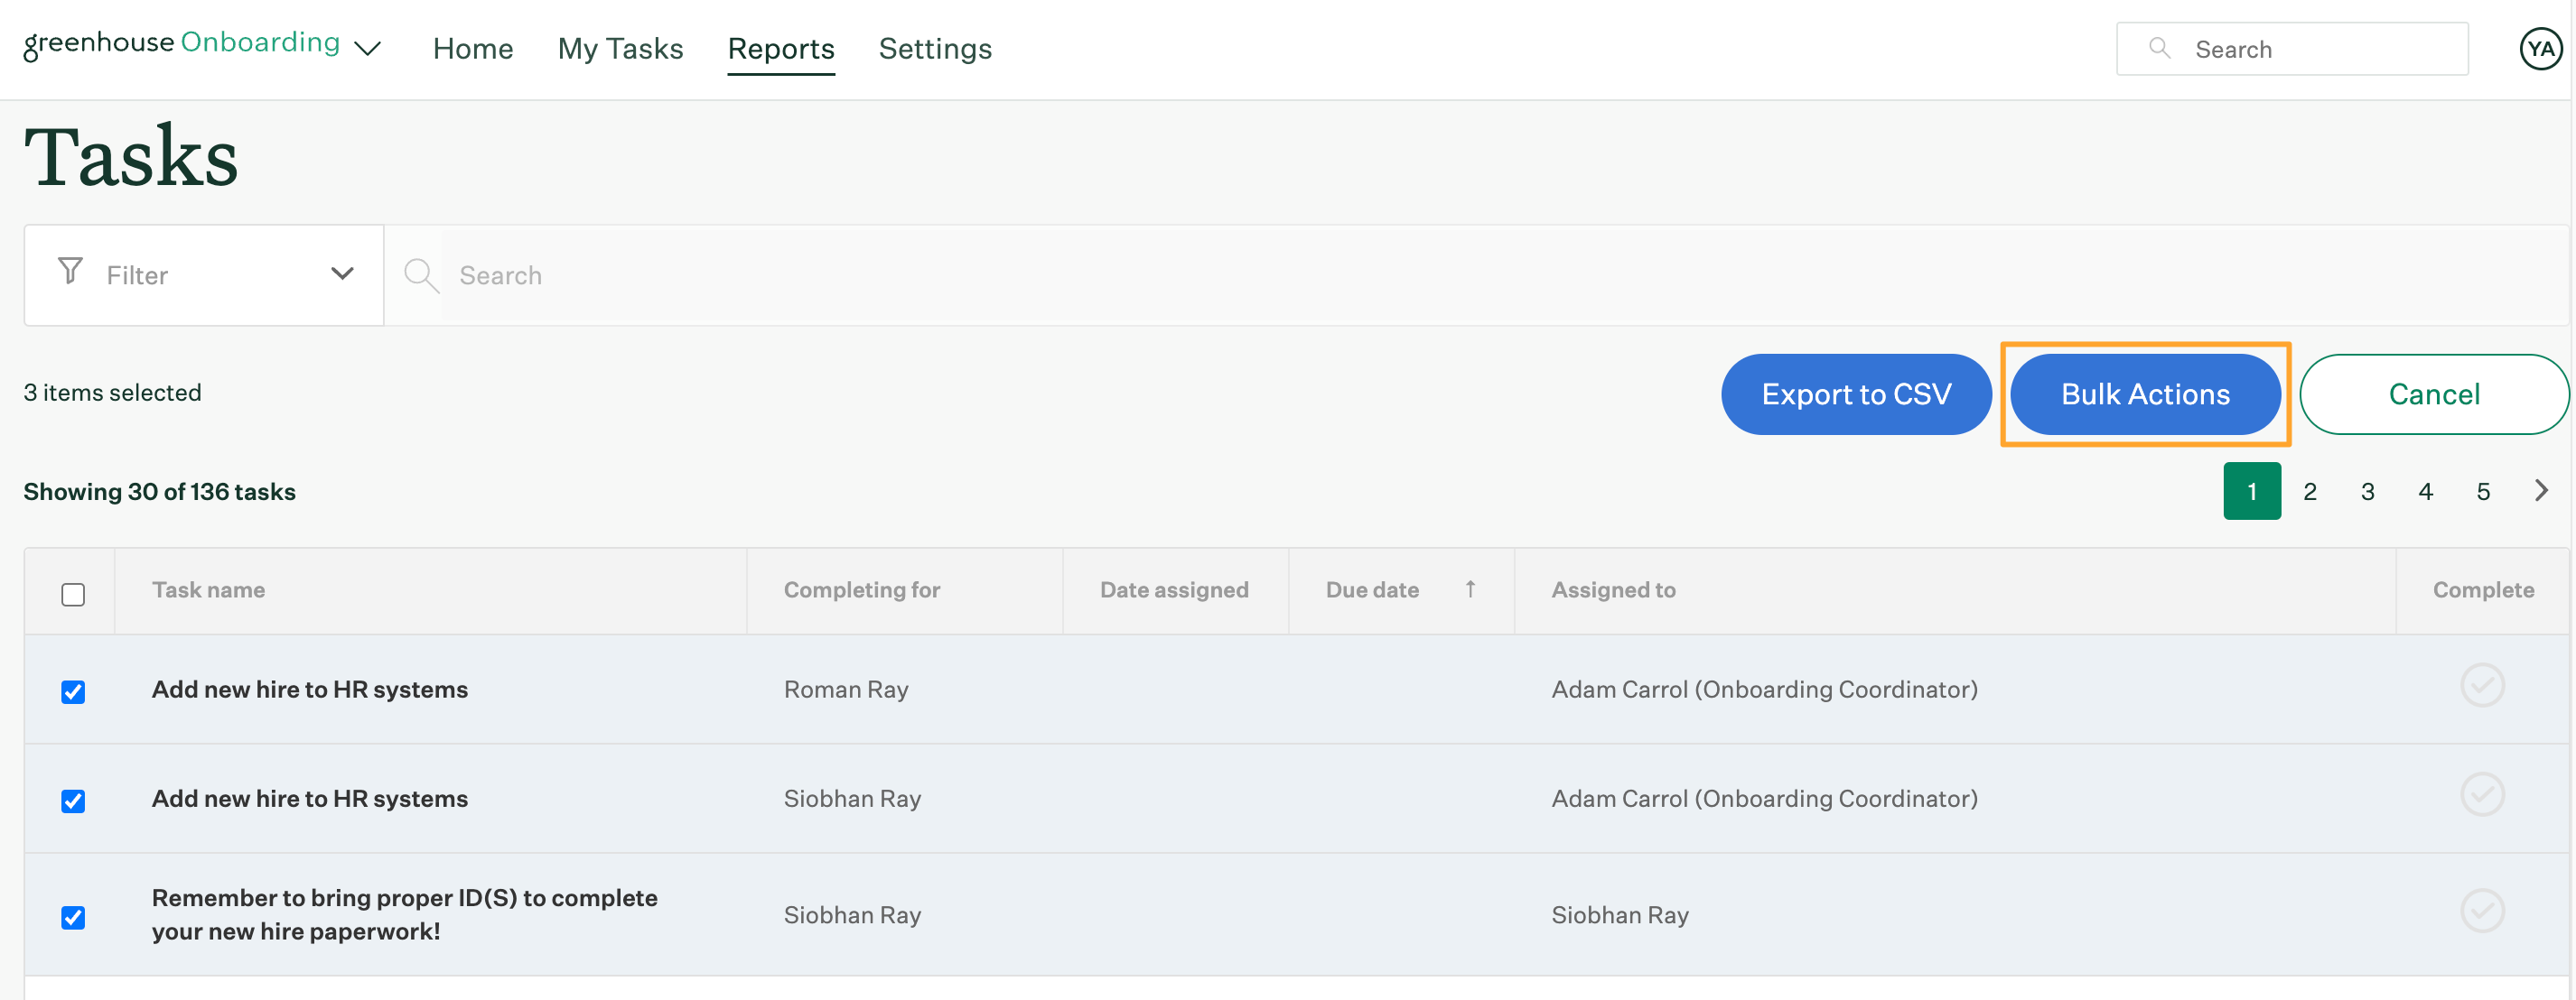Click the My Tasks tab navigation item

pos(621,48)
